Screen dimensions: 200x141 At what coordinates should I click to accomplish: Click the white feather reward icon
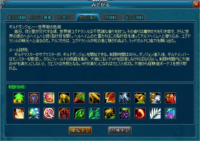[x=155, y=113]
